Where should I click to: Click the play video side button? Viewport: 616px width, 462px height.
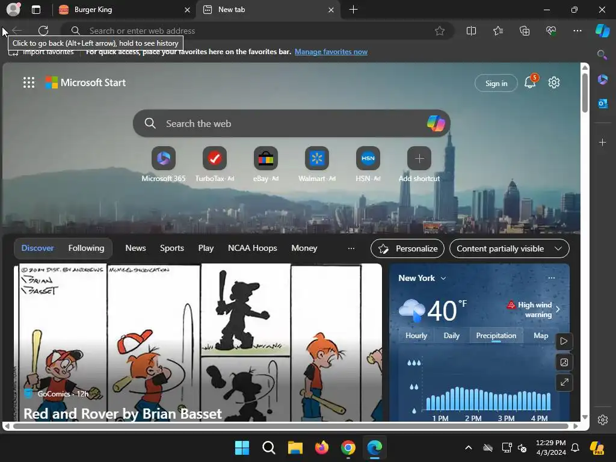click(x=564, y=342)
